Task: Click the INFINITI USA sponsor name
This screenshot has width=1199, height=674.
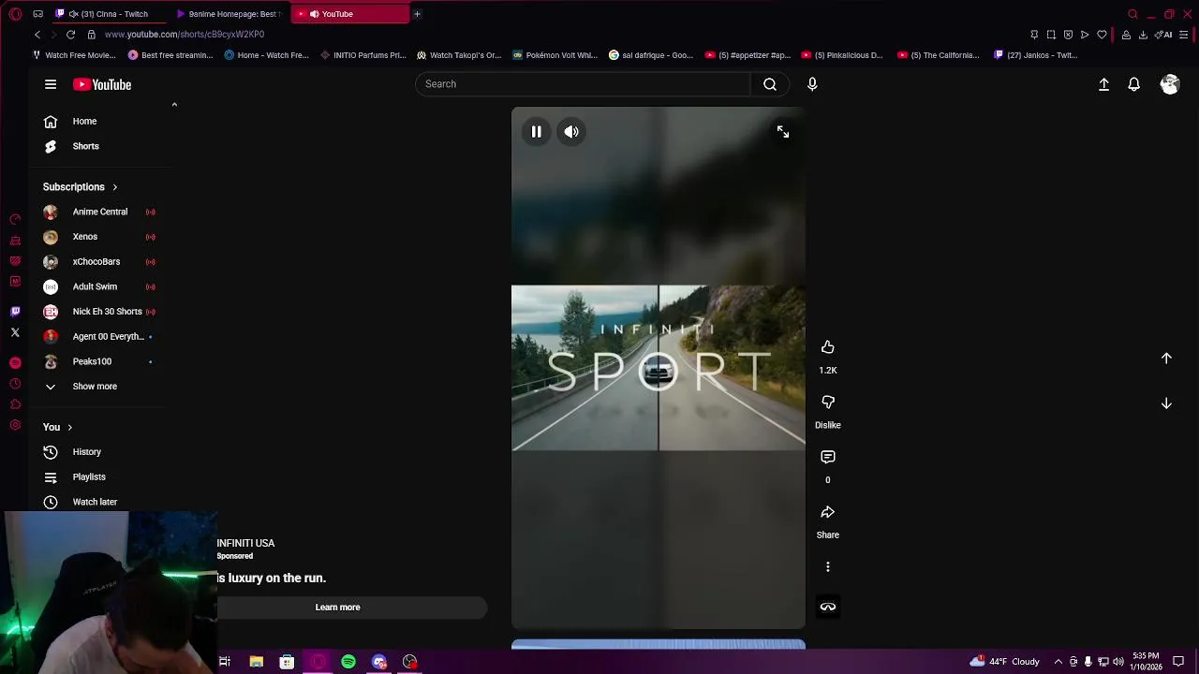Action: point(245,543)
